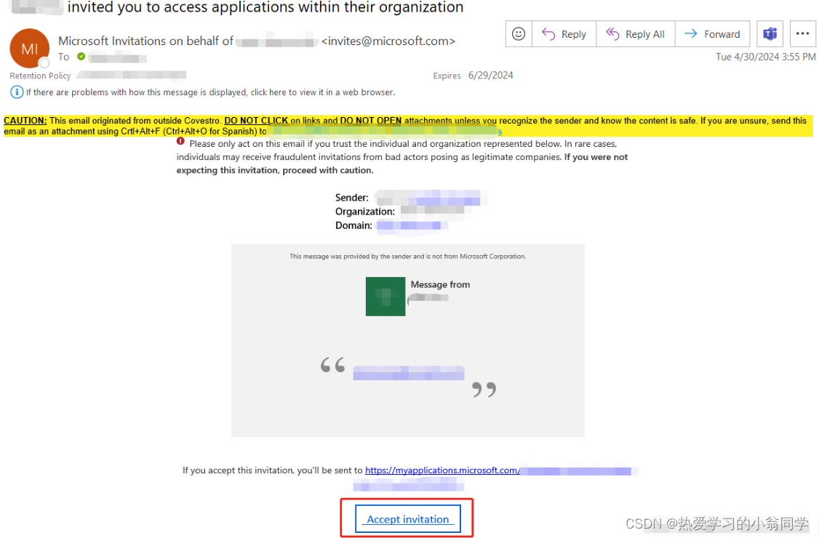Share this email to Microsoft Teams
Screen dimensions: 819x538
click(x=770, y=33)
